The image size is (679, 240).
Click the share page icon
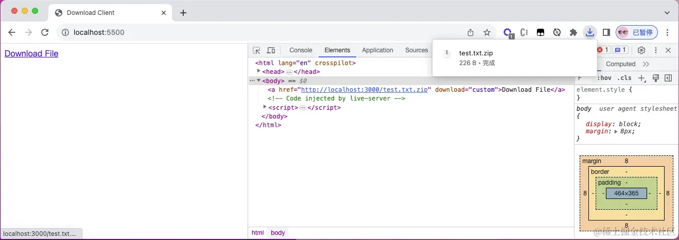[471, 32]
